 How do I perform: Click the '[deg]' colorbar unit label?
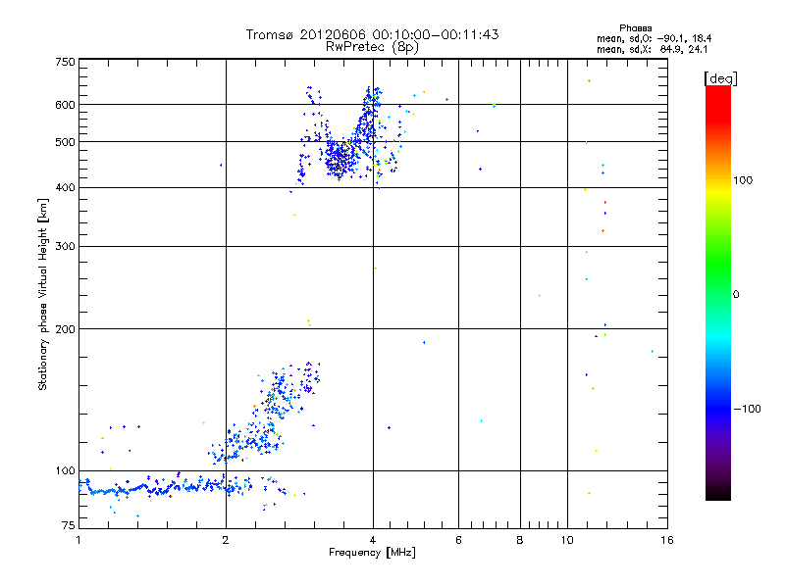tap(720, 78)
